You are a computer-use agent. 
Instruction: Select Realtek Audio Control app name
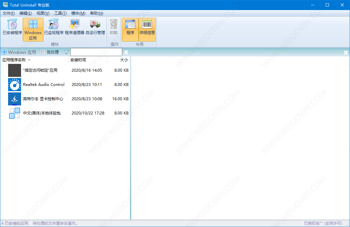[x=44, y=84]
